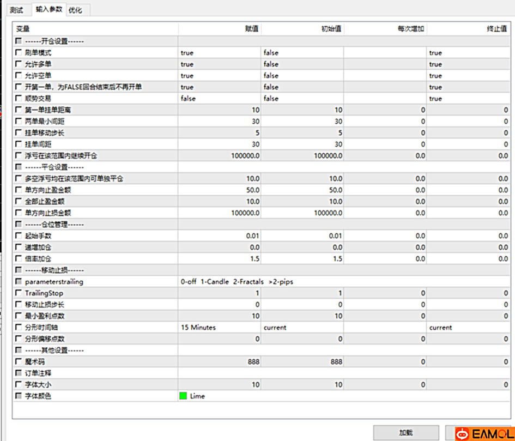The height and width of the screenshot is (441, 515).
Task: Tick the 允许多单 checkbox
Action: click(x=19, y=64)
